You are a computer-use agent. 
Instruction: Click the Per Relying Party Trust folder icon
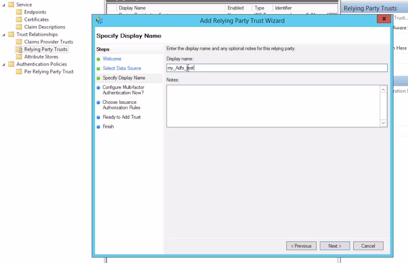[x=19, y=72]
